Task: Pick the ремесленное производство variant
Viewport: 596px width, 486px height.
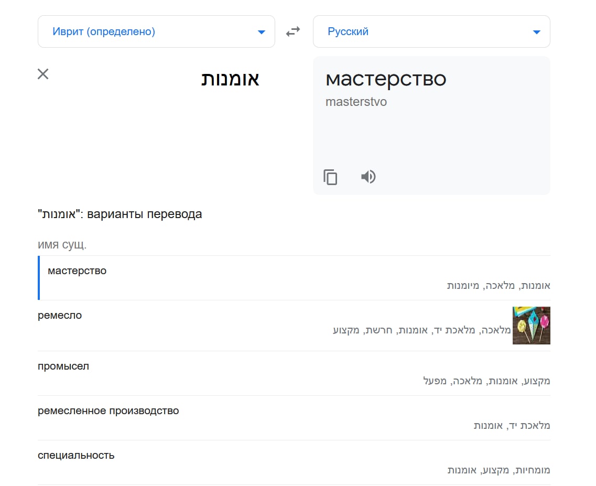Action: tap(109, 411)
